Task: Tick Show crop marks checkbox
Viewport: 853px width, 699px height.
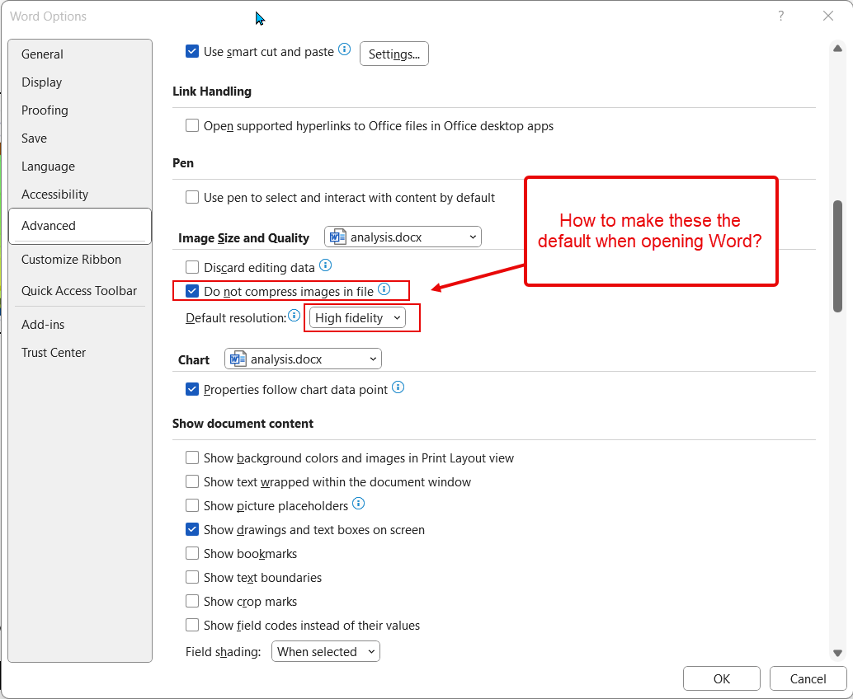Action: pyautogui.click(x=192, y=601)
